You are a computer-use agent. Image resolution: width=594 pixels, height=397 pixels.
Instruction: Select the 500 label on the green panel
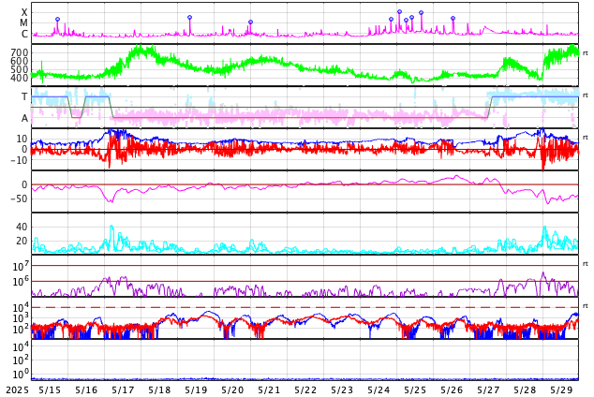20,69
